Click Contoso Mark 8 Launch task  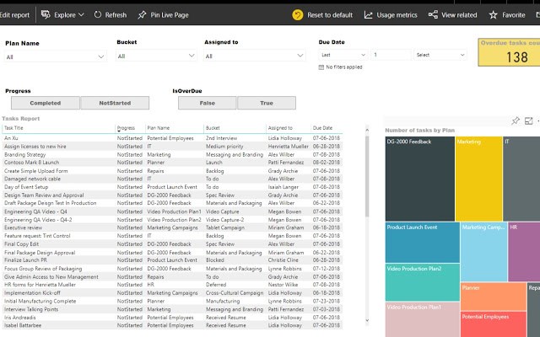32,163
